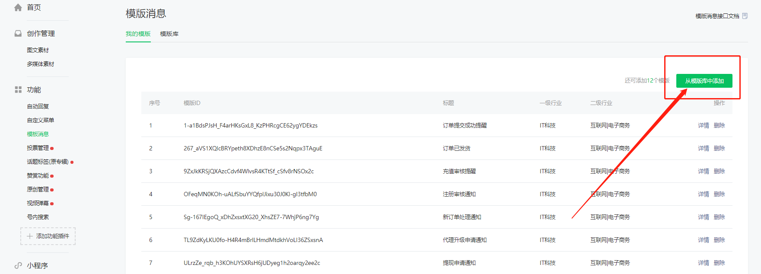
Task: View 详情 for 新订单处理通知
Action: pos(704,217)
